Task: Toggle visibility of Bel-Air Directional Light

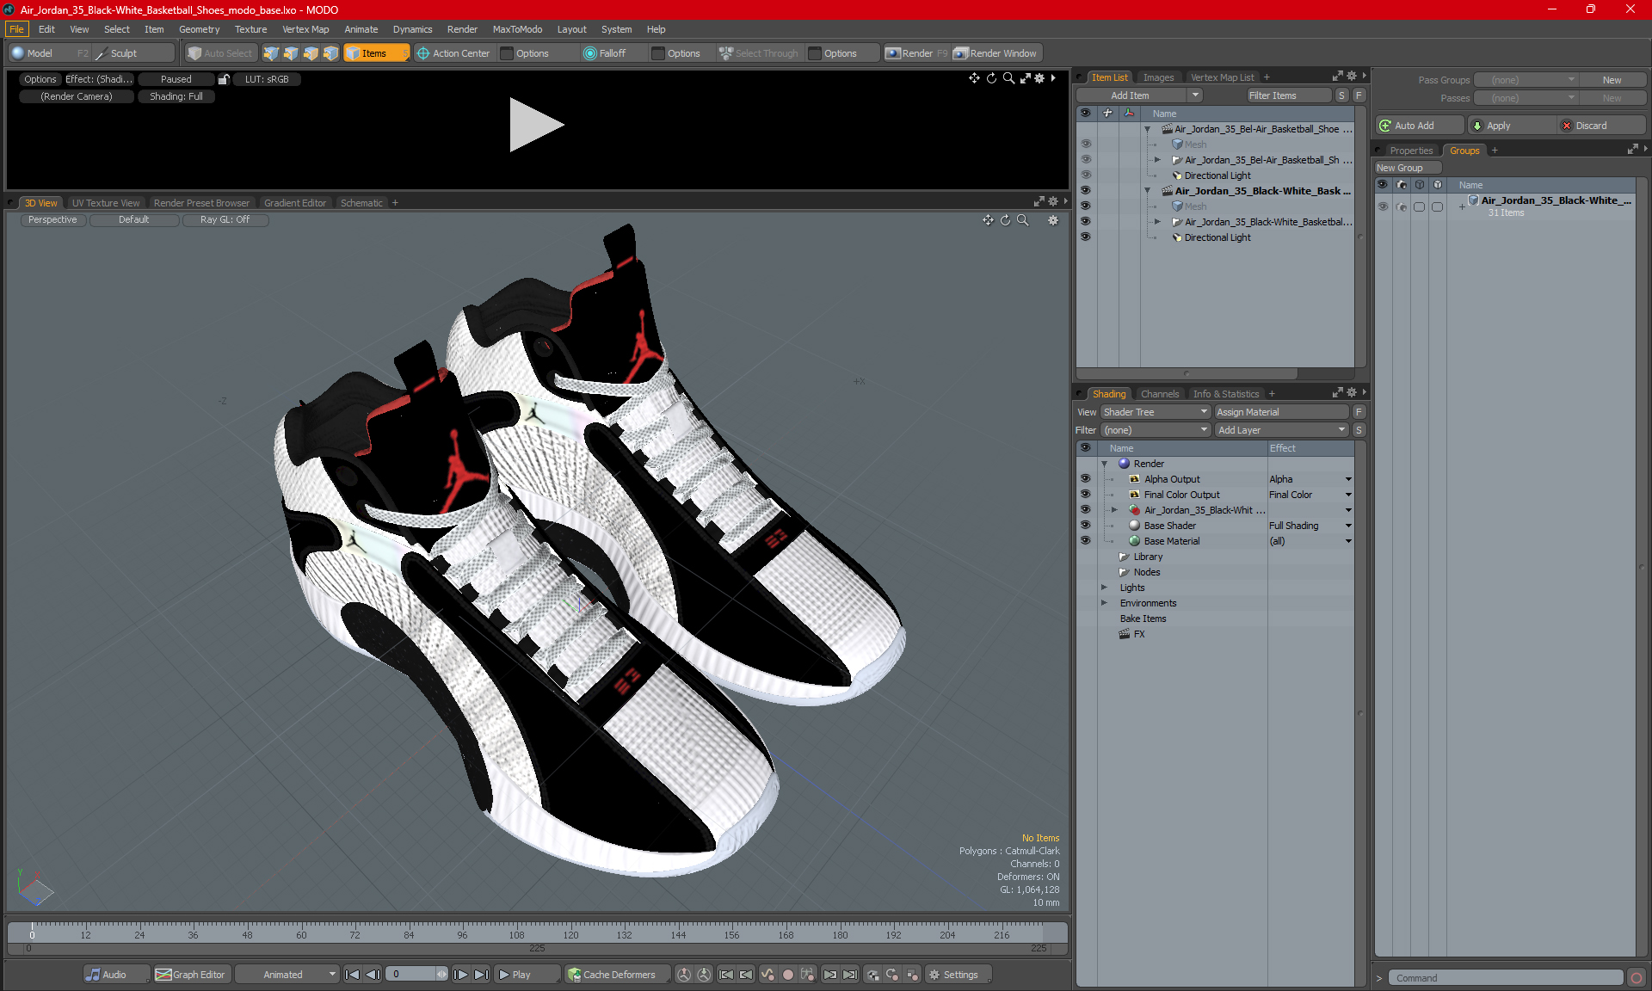Action: point(1085,175)
